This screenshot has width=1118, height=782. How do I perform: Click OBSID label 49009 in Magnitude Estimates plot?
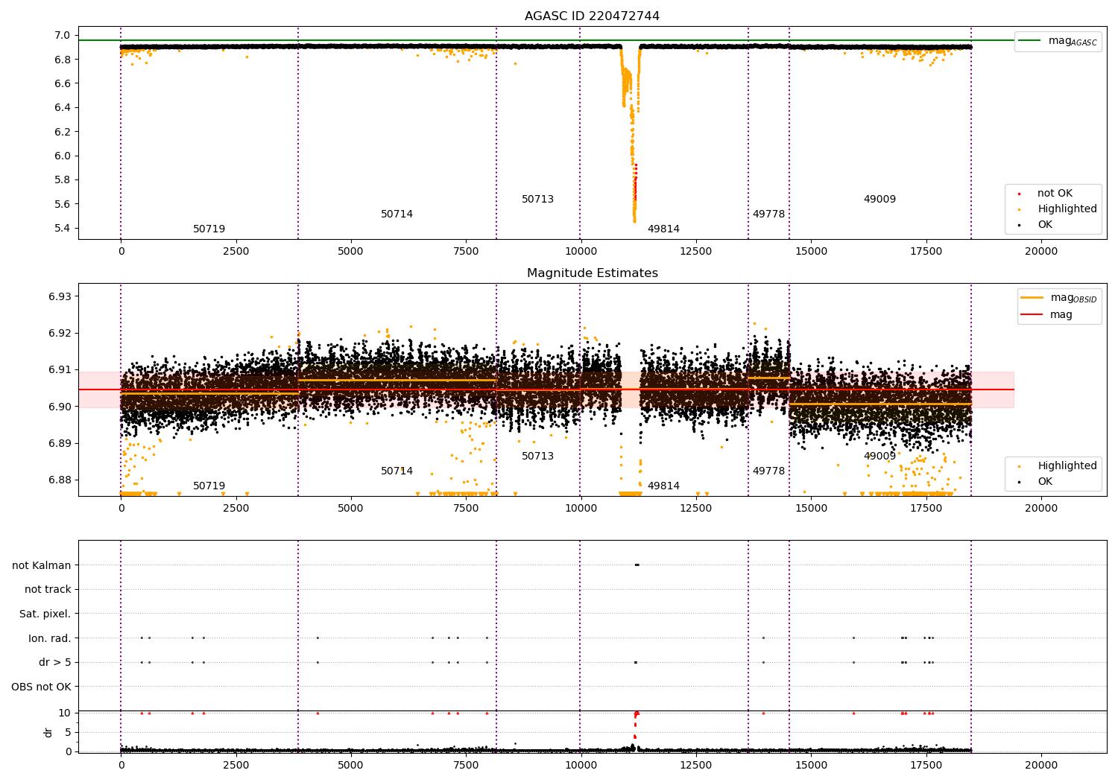879,457
